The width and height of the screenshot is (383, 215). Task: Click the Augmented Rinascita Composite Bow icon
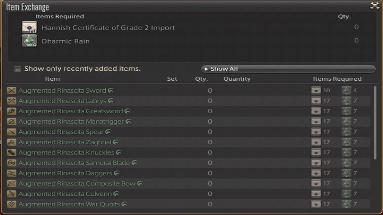coord(12,183)
